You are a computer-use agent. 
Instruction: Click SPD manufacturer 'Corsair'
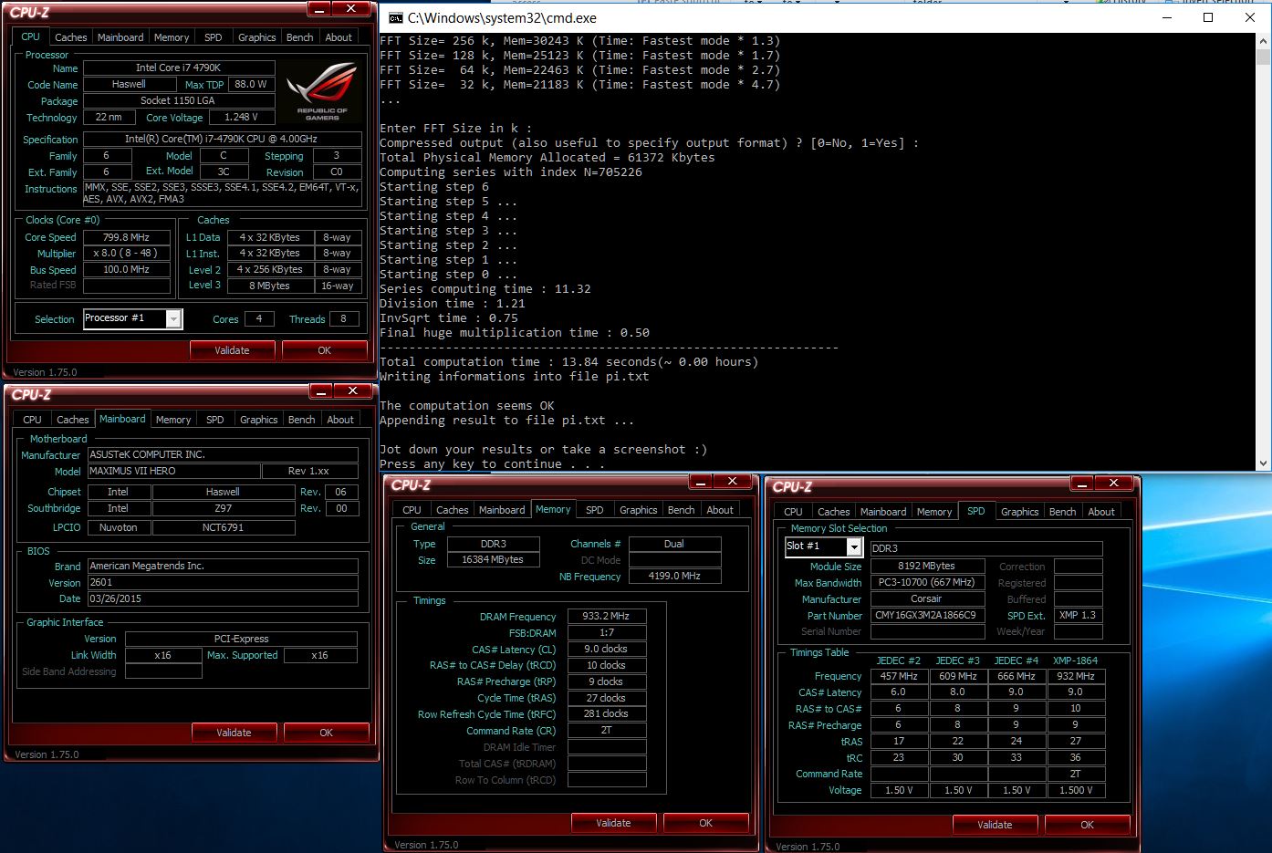(x=927, y=598)
